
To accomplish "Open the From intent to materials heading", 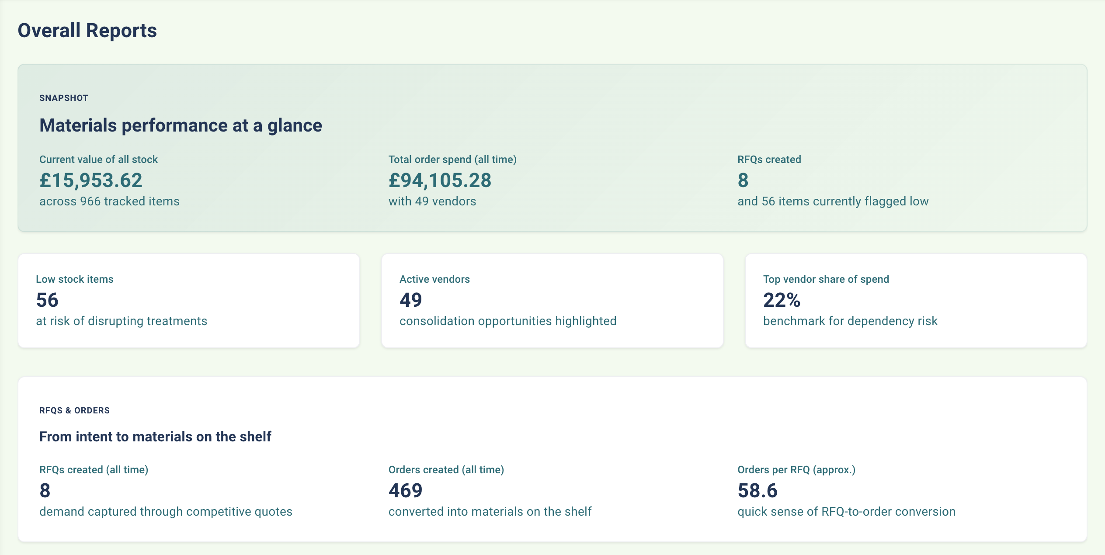I will tap(155, 436).
